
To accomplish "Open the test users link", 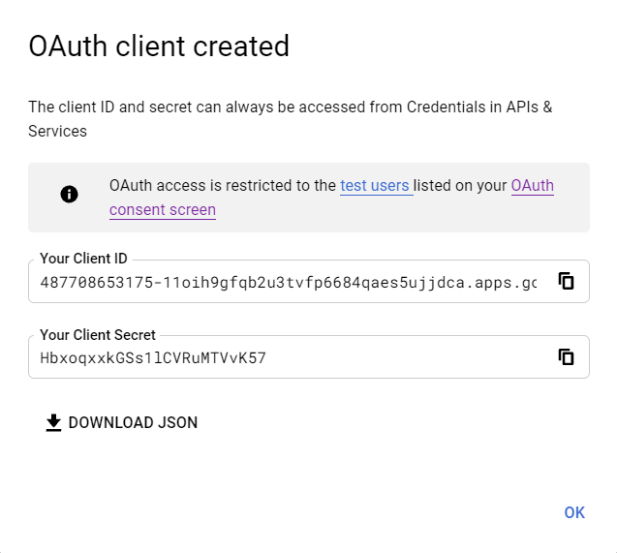I will (375, 185).
